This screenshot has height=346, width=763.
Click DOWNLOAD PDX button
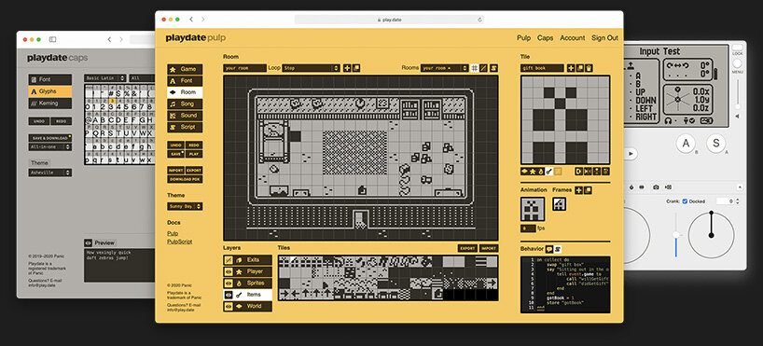point(185,180)
